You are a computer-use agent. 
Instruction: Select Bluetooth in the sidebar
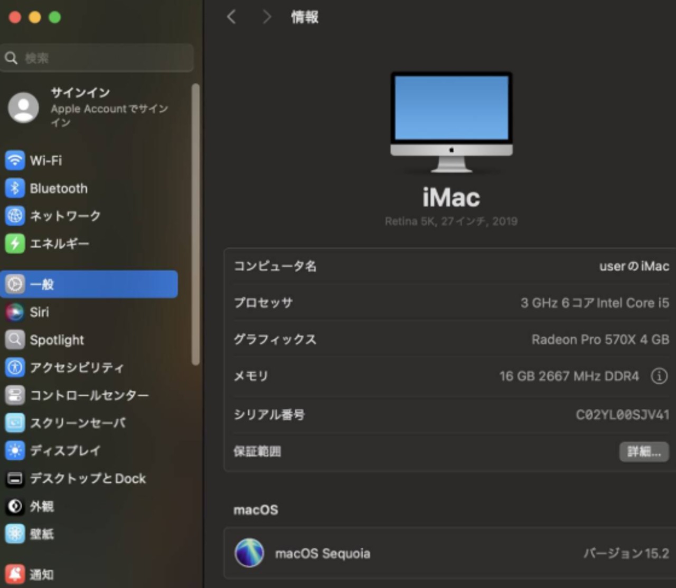[89, 188]
